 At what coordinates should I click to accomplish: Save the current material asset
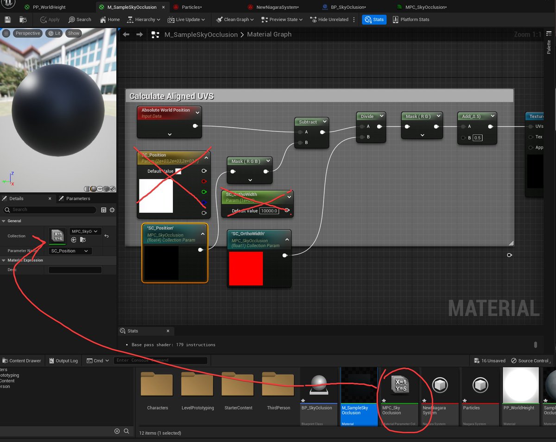(x=7, y=19)
